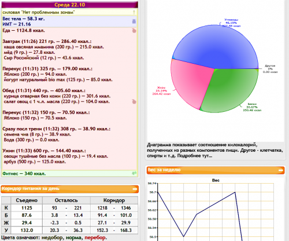Click the 29.4 eaten fat cell
The image size is (289, 241).
(27, 222)
